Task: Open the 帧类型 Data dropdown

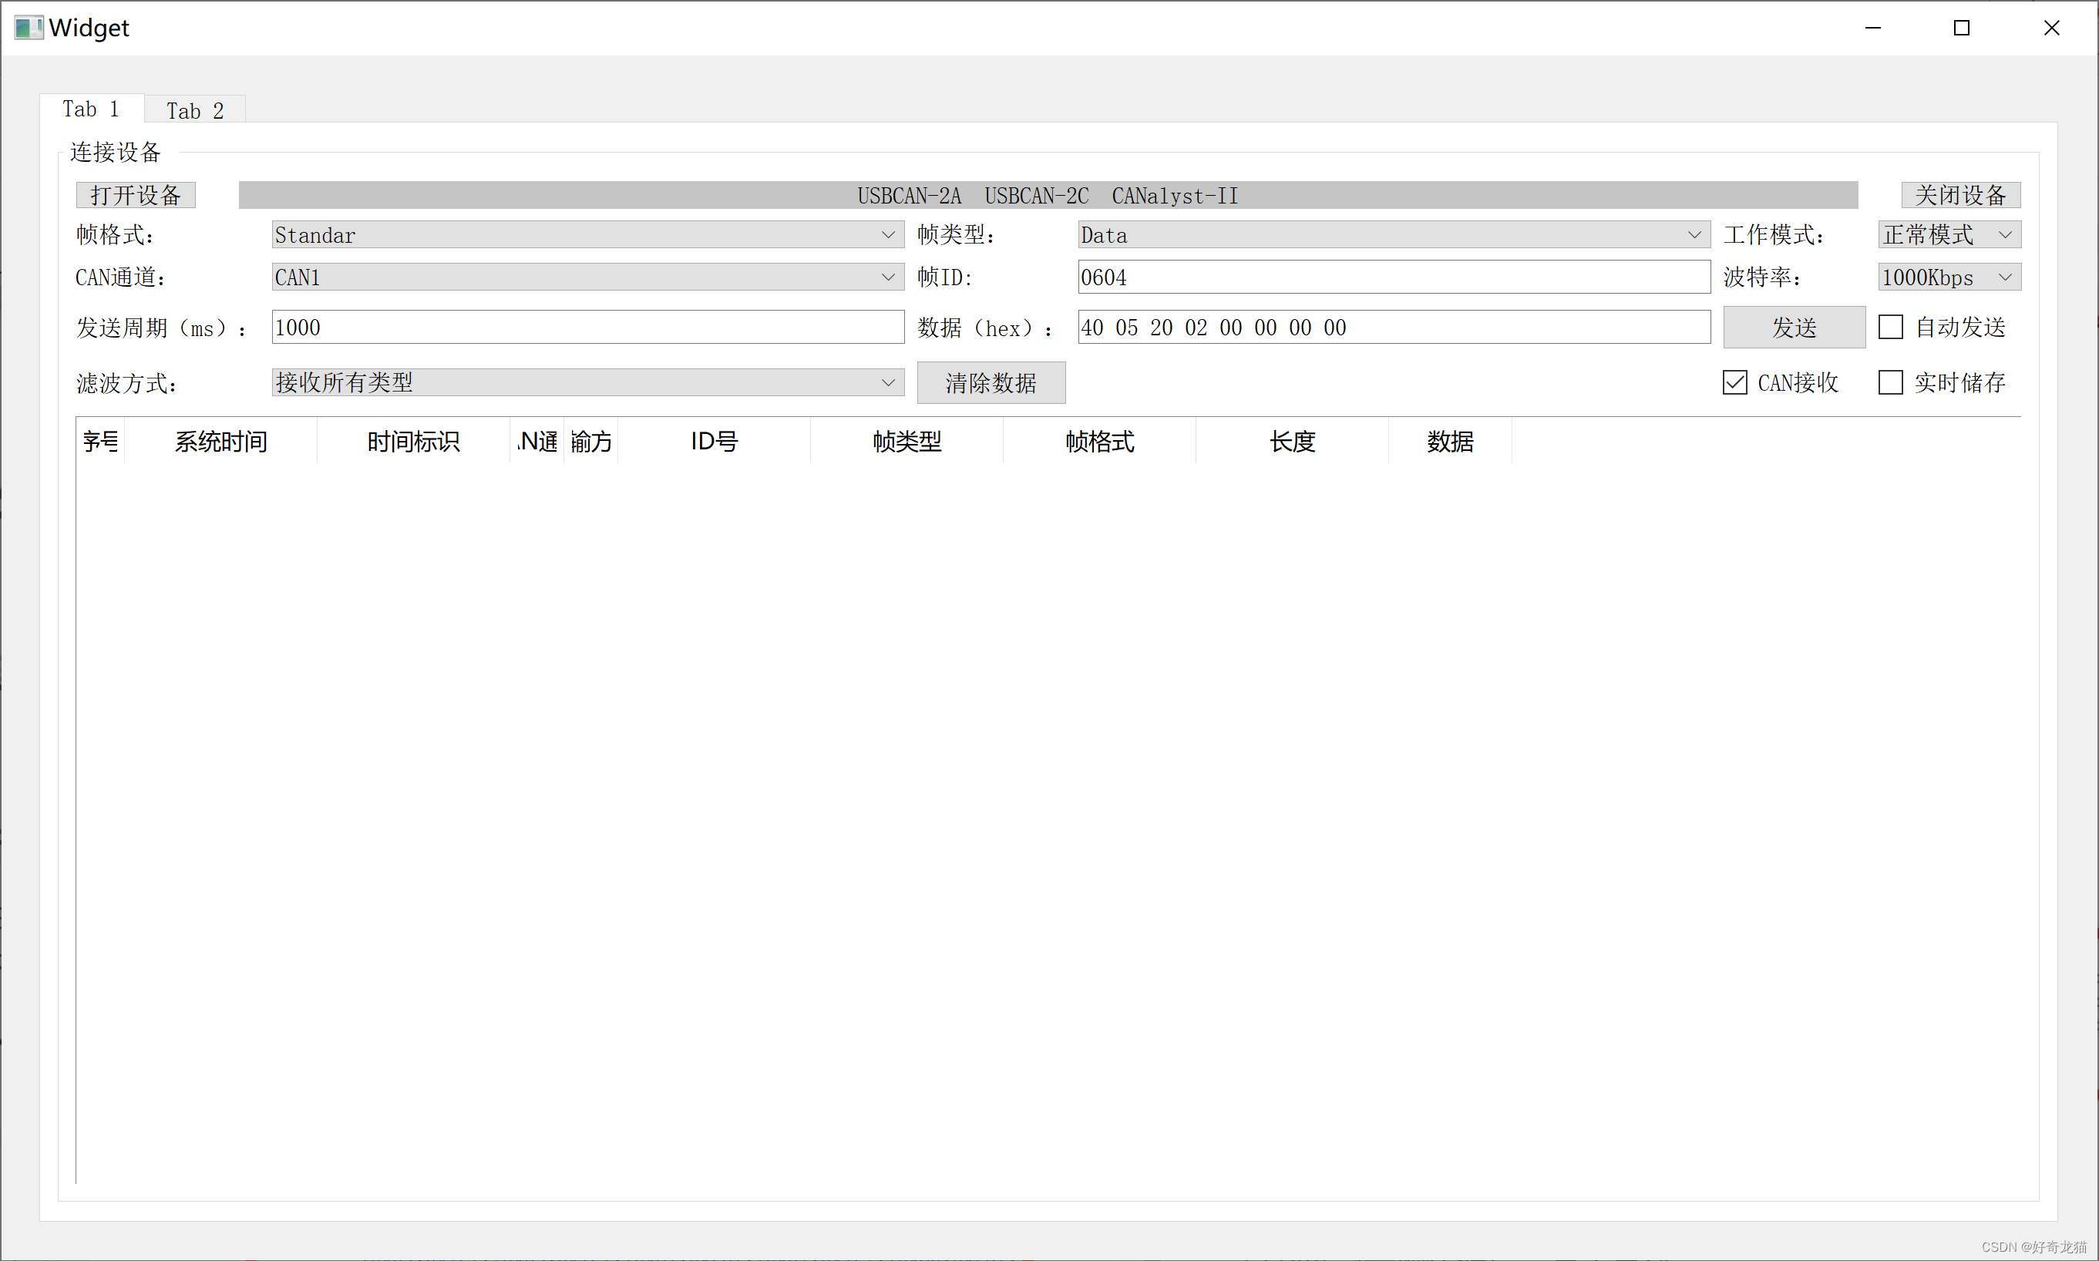Action: (x=1393, y=234)
